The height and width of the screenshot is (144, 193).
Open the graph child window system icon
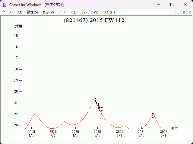5,12
